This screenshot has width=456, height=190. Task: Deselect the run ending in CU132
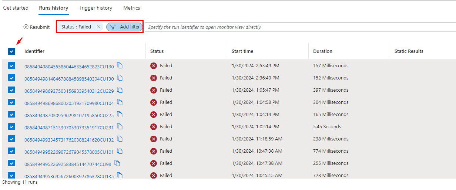pyautogui.click(x=11, y=139)
